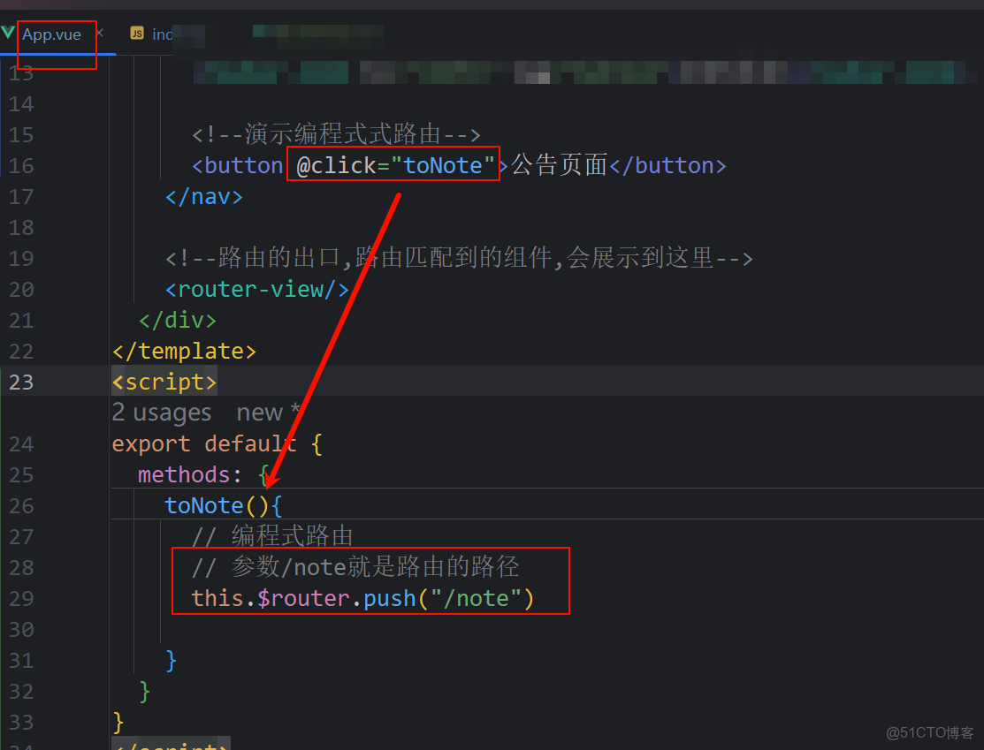This screenshot has width=984, height=750.
Task: Place cursor on the toNote() method declaration
Action: [204, 505]
